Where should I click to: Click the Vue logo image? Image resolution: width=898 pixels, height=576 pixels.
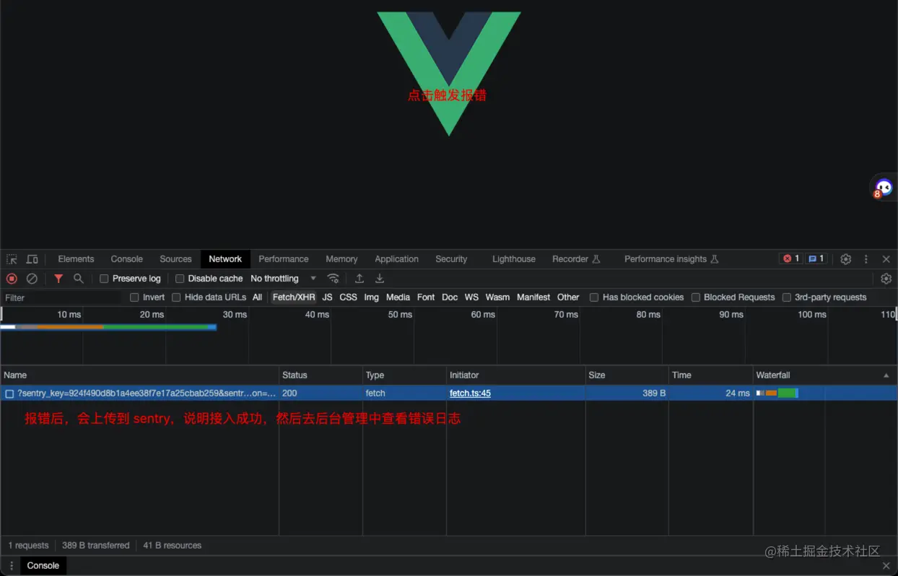449,74
